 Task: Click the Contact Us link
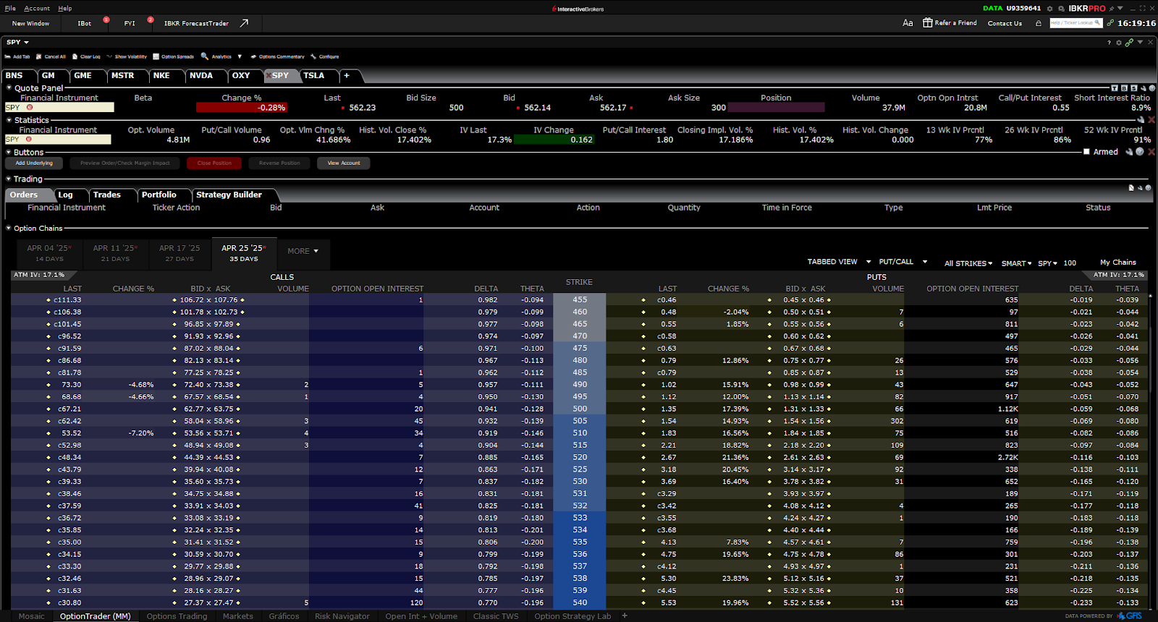[x=1005, y=23]
